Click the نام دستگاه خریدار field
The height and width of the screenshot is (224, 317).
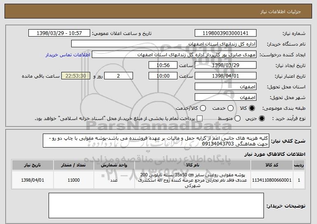pos(164,44)
